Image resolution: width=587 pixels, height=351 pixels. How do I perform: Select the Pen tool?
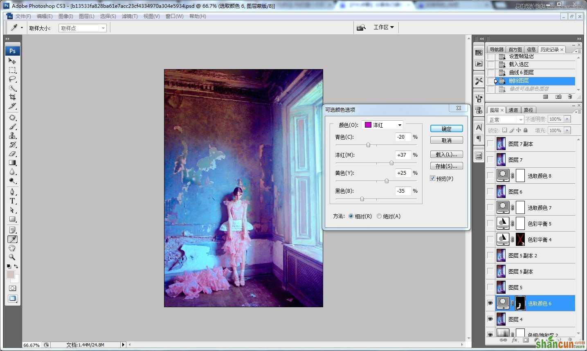(x=12, y=192)
